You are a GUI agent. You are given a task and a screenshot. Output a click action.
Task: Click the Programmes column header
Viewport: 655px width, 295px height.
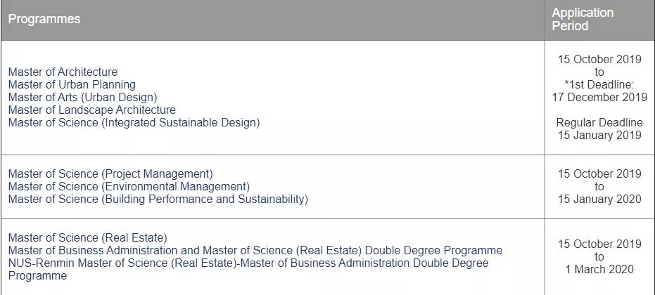(44, 19)
